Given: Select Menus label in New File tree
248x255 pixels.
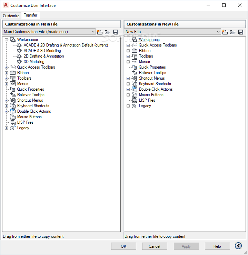Looking at the screenshot, I should pos(144,62).
